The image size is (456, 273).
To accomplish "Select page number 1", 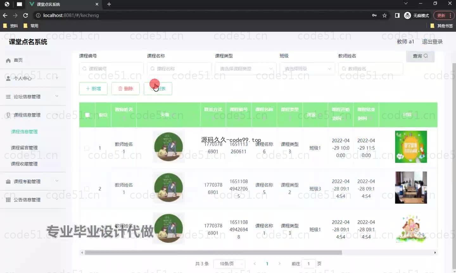I will [267, 264].
